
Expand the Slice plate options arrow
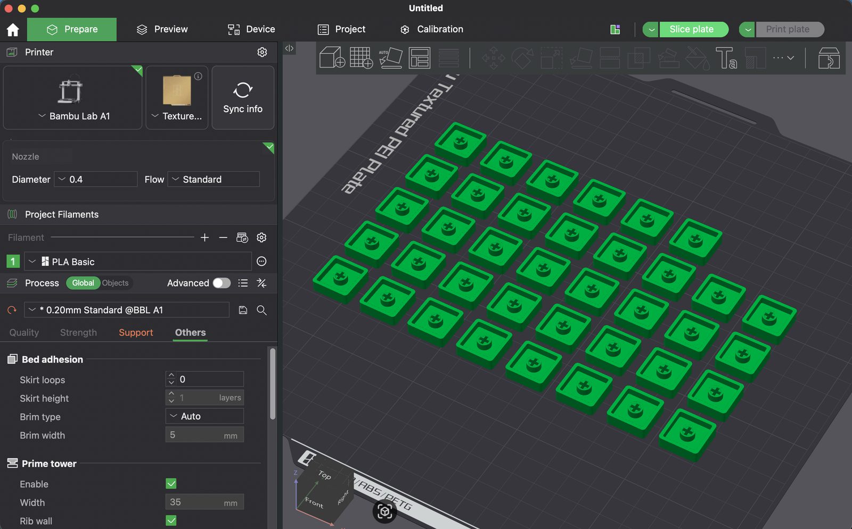tap(651, 29)
